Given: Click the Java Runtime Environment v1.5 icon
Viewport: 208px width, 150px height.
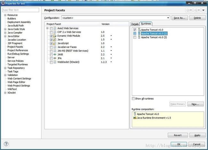Looking at the screenshot, I should 135,118.
